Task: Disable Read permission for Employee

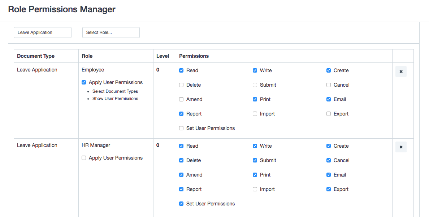Action: pyautogui.click(x=181, y=70)
